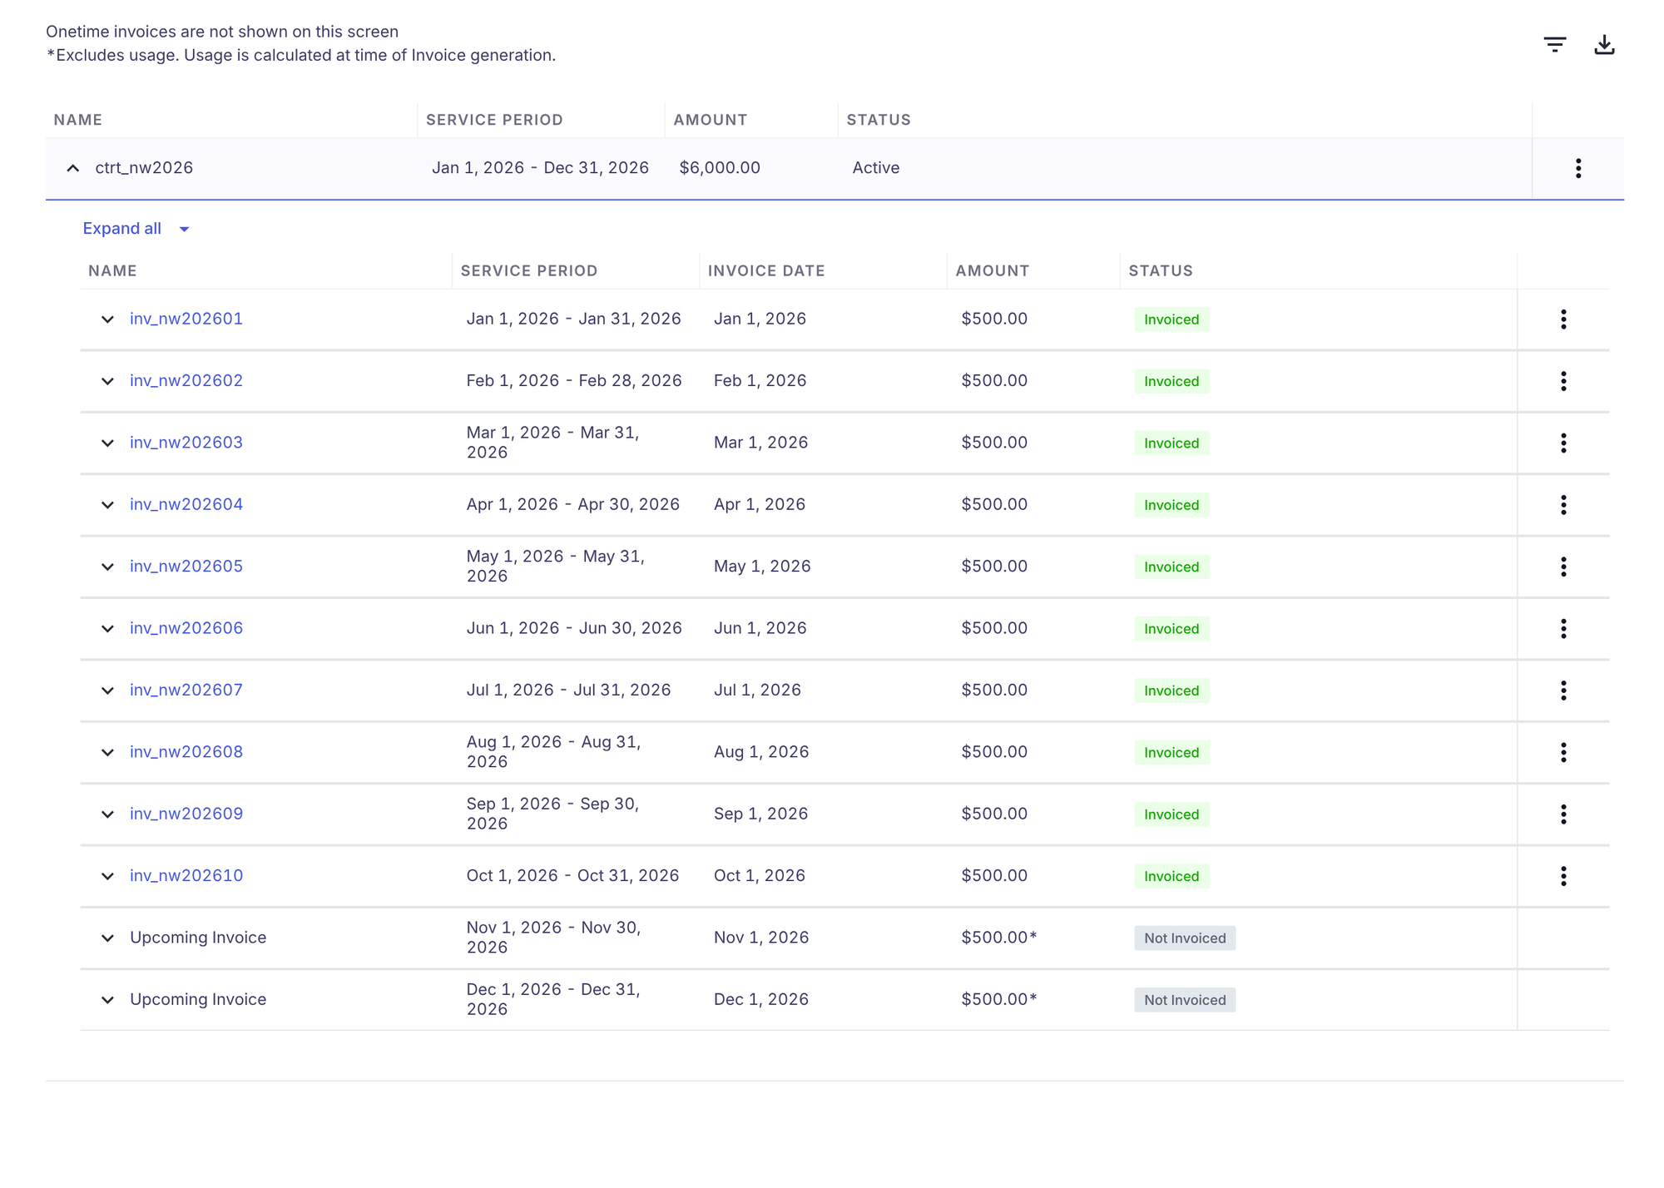Expand the inv_nw202603 invoice row
Image resolution: width=1664 pixels, height=1188 pixels.
click(107, 443)
